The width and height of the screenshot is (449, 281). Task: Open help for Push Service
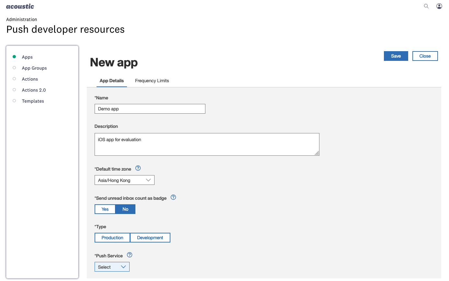click(x=130, y=255)
